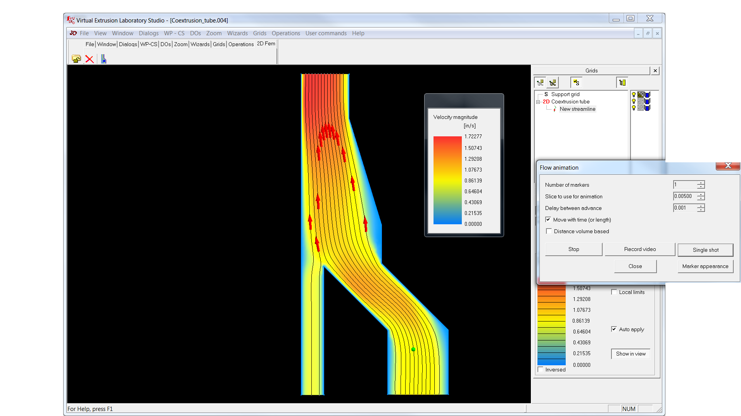Screen dimensions: 741x416
Task: Collapse the Coextrusion tube tree node
Action: coord(538,102)
